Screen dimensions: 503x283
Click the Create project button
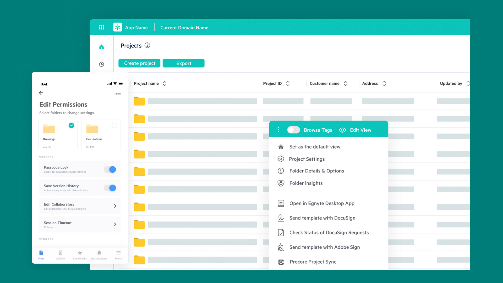coord(139,63)
